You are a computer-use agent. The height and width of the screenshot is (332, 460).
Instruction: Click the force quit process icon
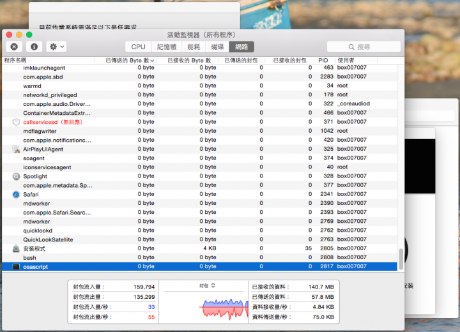point(14,47)
